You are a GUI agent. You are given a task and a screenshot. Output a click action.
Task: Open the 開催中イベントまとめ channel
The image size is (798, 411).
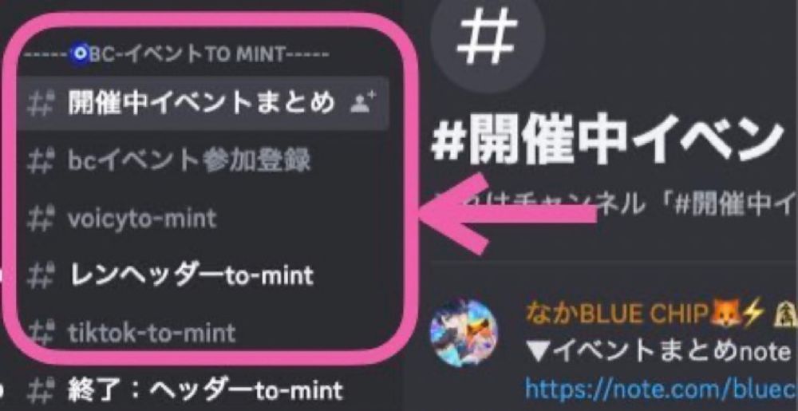[203, 103]
